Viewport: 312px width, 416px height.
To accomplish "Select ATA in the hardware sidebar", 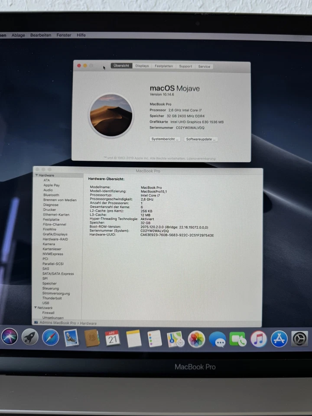I will (x=47, y=180).
